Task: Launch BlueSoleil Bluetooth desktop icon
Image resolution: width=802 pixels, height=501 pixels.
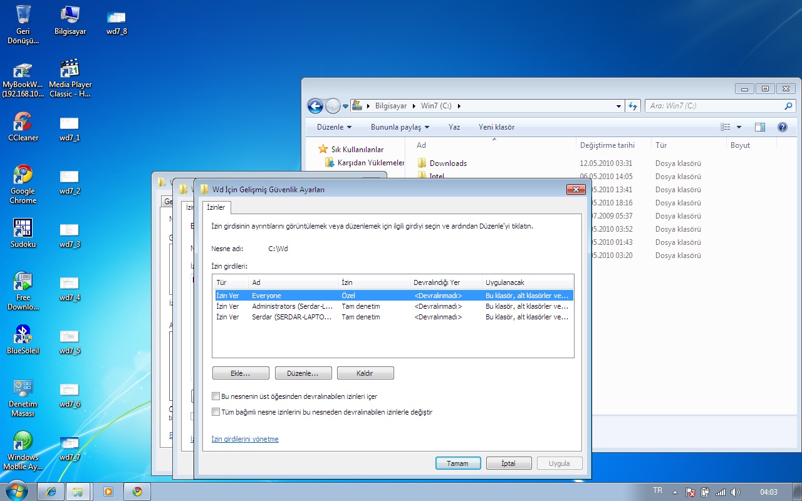Action: click(x=23, y=339)
